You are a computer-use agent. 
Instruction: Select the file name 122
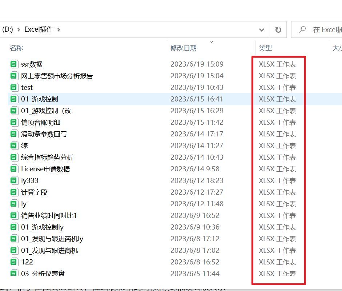click(27, 262)
